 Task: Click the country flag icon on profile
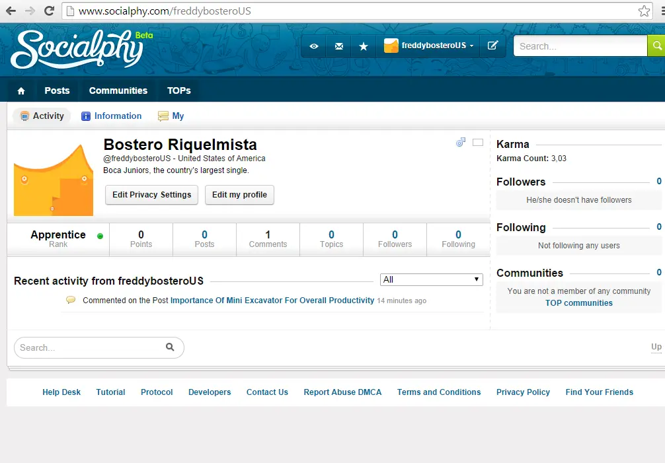[x=478, y=142]
